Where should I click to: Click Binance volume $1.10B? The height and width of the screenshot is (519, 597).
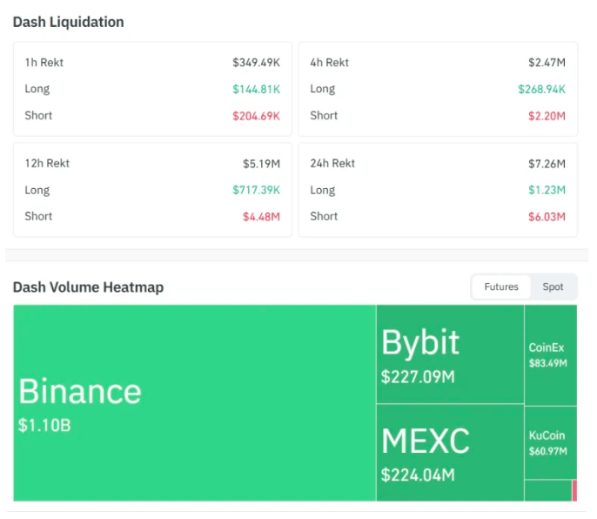click(x=44, y=425)
